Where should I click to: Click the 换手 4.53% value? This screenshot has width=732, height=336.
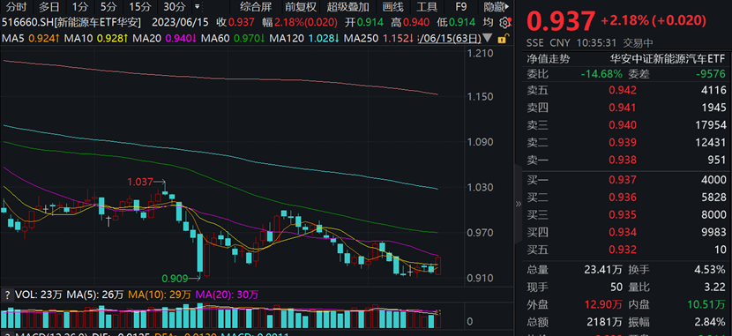click(x=710, y=270)
